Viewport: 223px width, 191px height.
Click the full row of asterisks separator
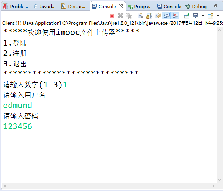tap(71, 73)
